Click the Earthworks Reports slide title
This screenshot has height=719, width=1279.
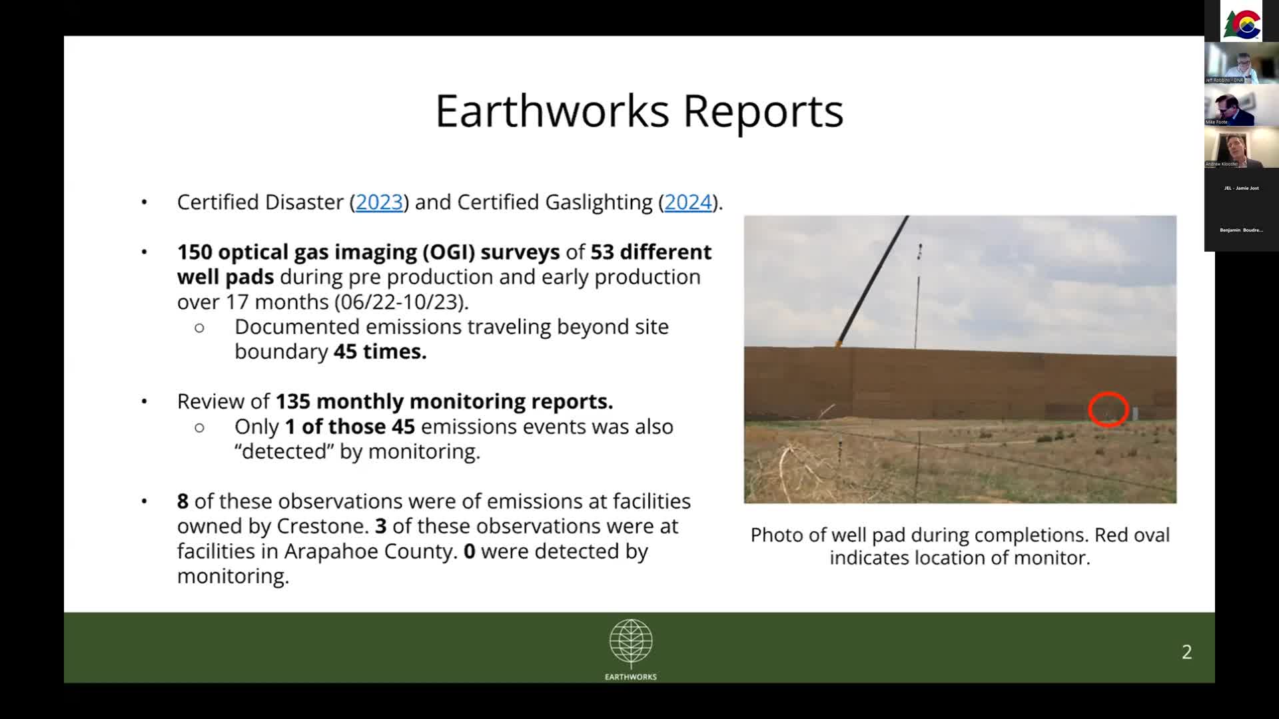point(639,111)
